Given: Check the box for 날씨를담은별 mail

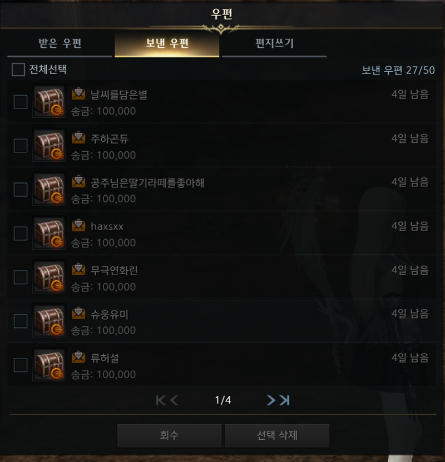Looking at the screenshot, I should point(21,102).
